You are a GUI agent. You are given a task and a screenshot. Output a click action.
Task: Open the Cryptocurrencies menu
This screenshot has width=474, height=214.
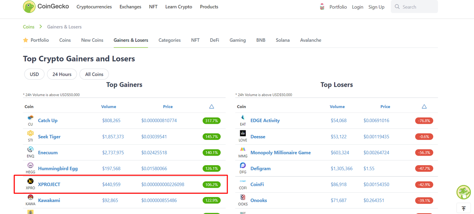coord(94,7)
